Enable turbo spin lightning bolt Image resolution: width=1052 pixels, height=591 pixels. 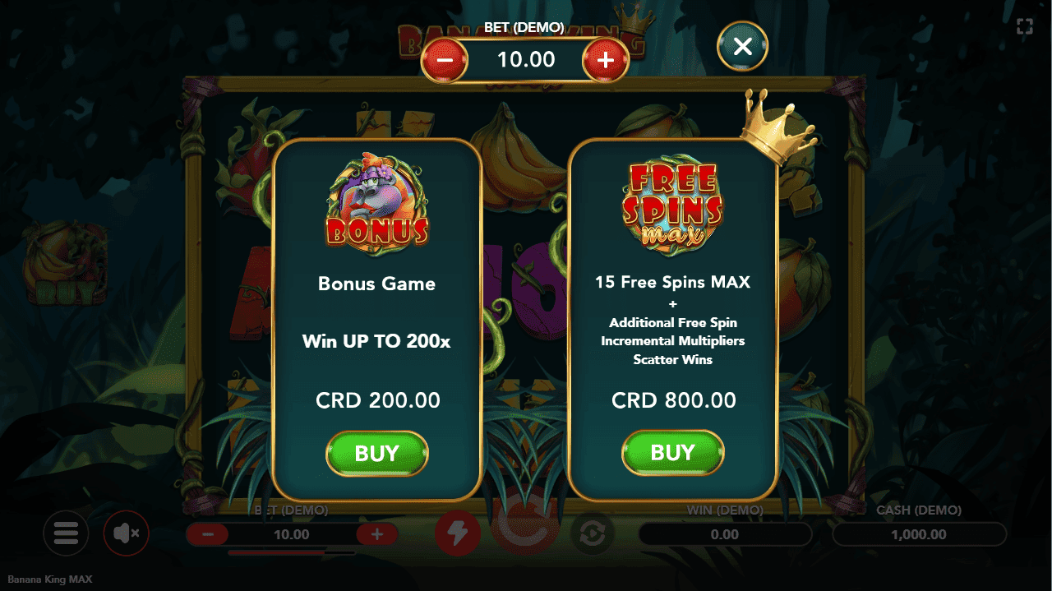coord(458,534)
